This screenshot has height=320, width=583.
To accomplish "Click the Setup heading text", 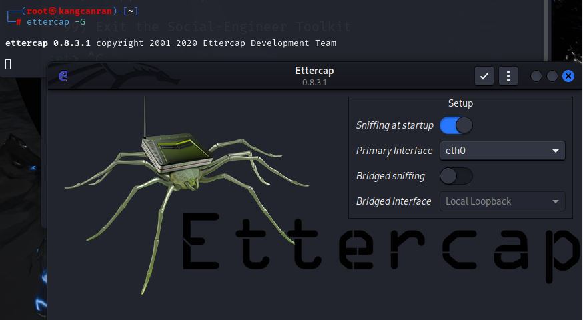I will click(x=460, y=103).
